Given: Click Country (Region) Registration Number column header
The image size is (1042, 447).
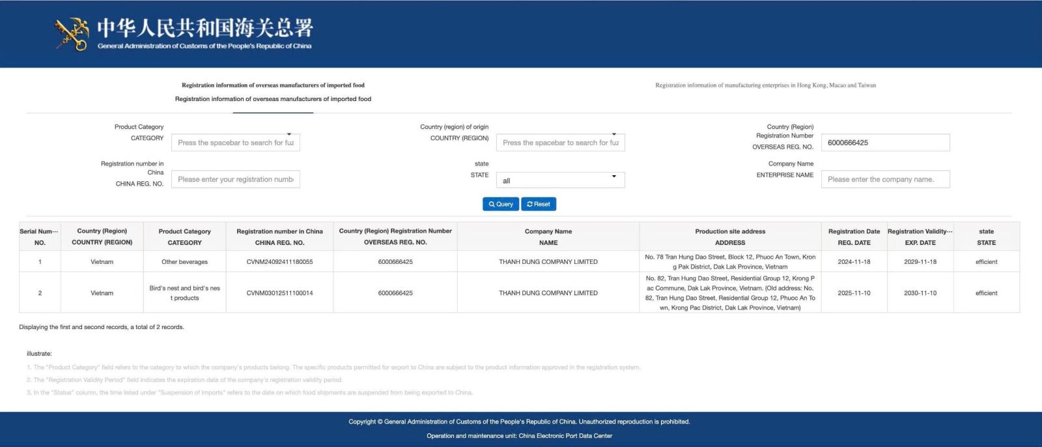Looking at the screenshot, I should [395, 237].
